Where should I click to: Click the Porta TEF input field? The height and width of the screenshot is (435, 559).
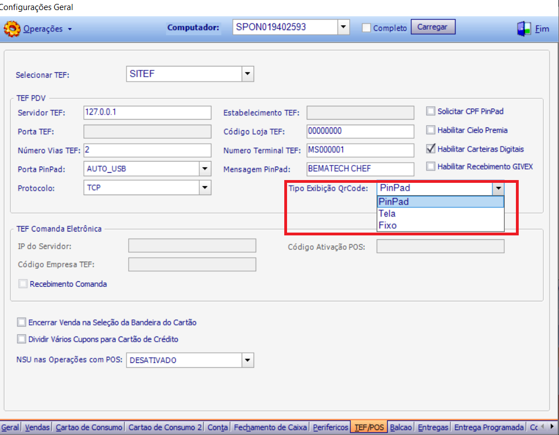click(x=147, y=131)
